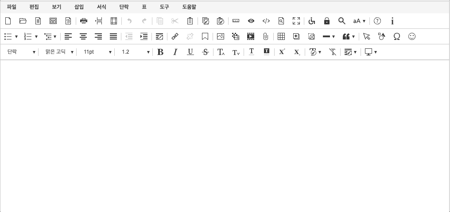Open the 맑은 고딕 font family dropdown
Image resolution: width=450 pixels, height=212 pixels.
click(59, 52)
